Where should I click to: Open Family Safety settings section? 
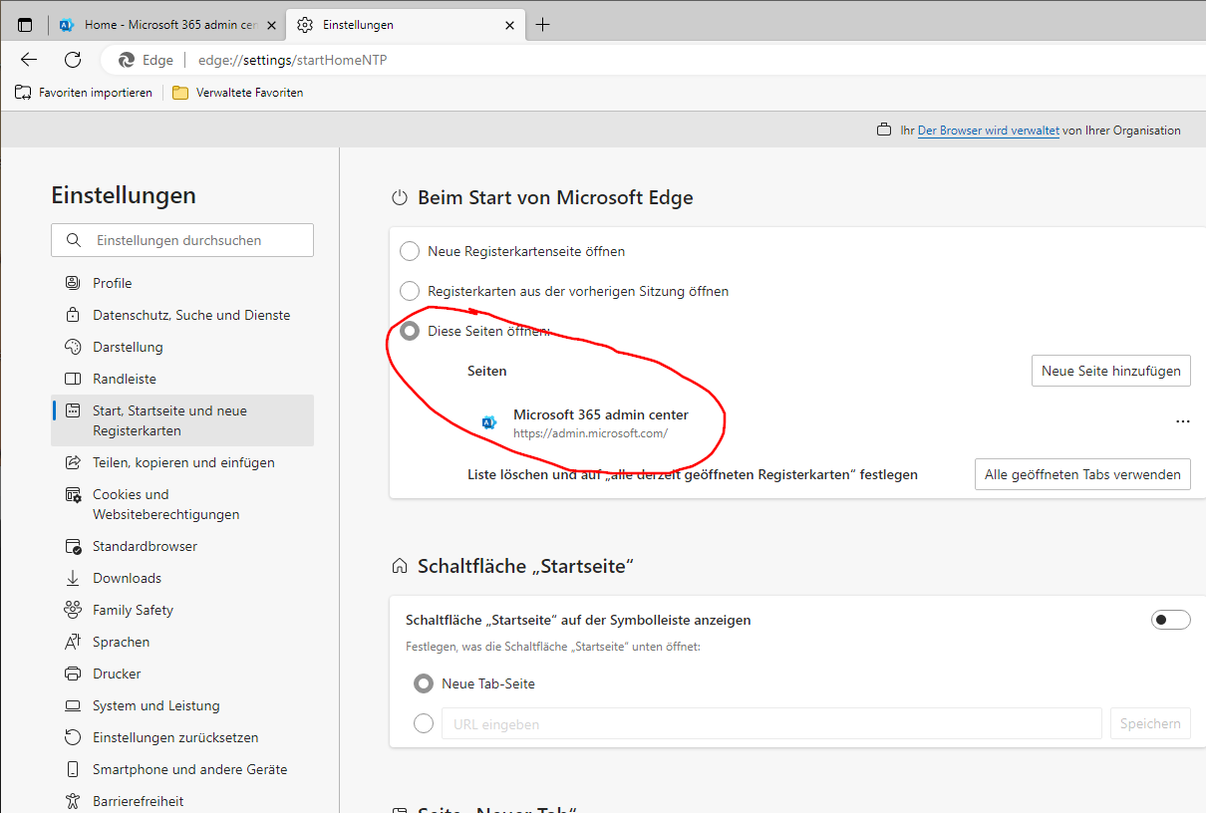click(x=182, y=610)
